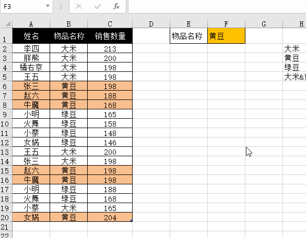The width and height of the screenshot is (306, 238).
Task: Click the formula bar options dots handle
Action: pos(61,6)
